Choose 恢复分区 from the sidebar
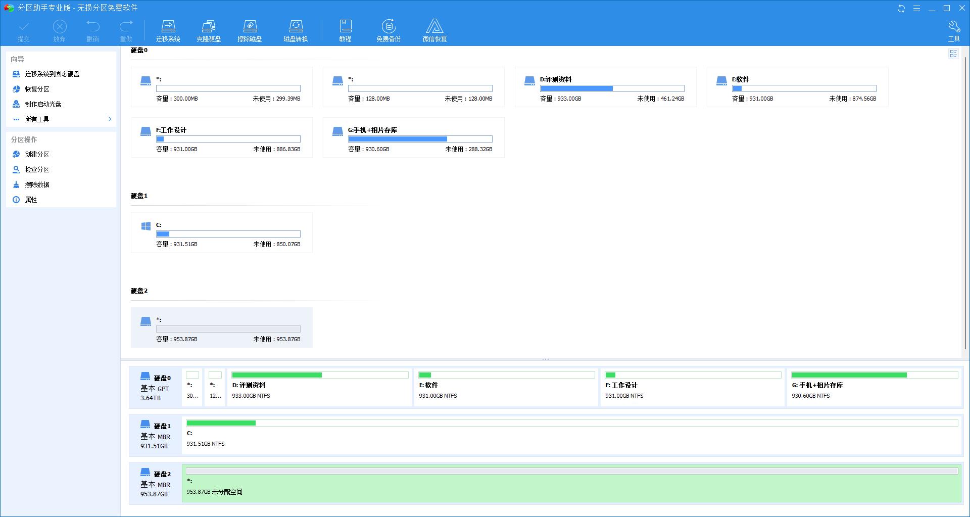Screen dimensions: 970x517 pos(37,89)
